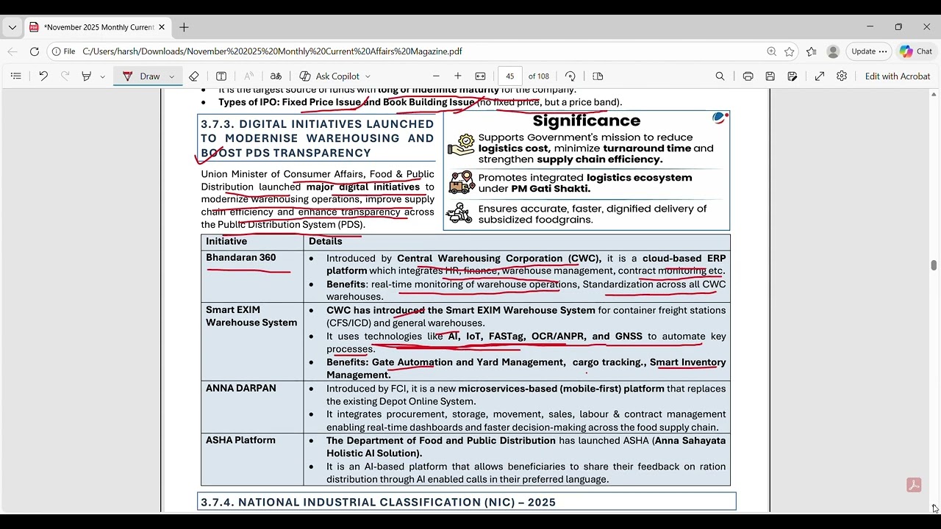Select the November 2025 Monthly Current tab
The height and width of the screenshot is (529, 941).
pyautogui.click(x=98, y=27)
